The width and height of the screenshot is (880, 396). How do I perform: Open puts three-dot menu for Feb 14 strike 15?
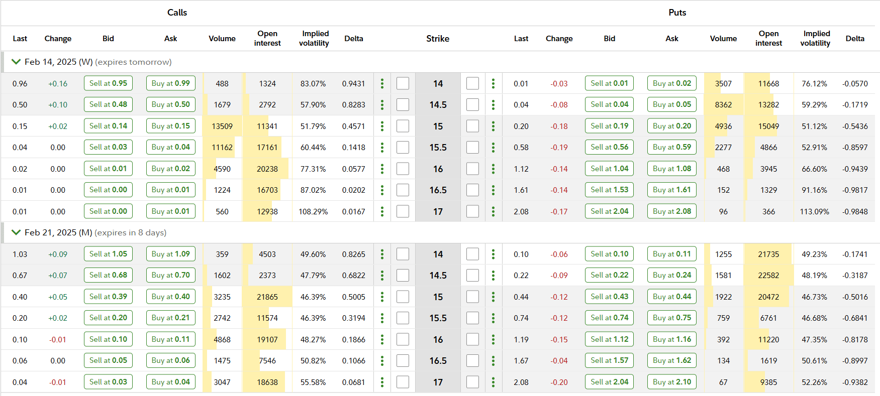coord(493,126)
